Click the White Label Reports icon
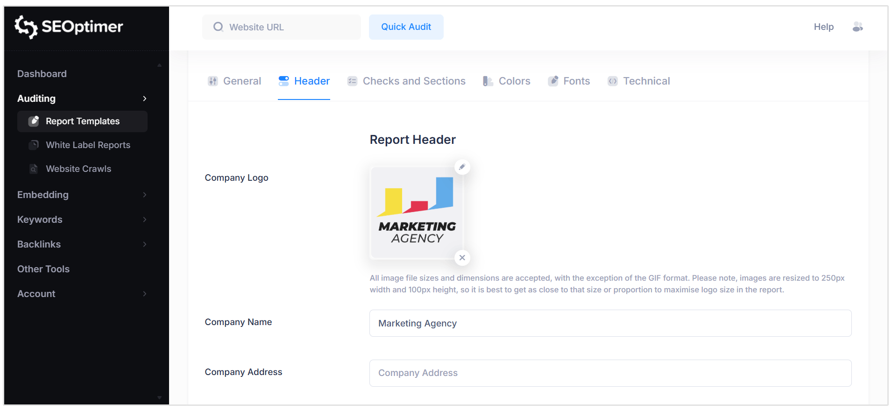The image size is (892, 411). pos(34,145)
